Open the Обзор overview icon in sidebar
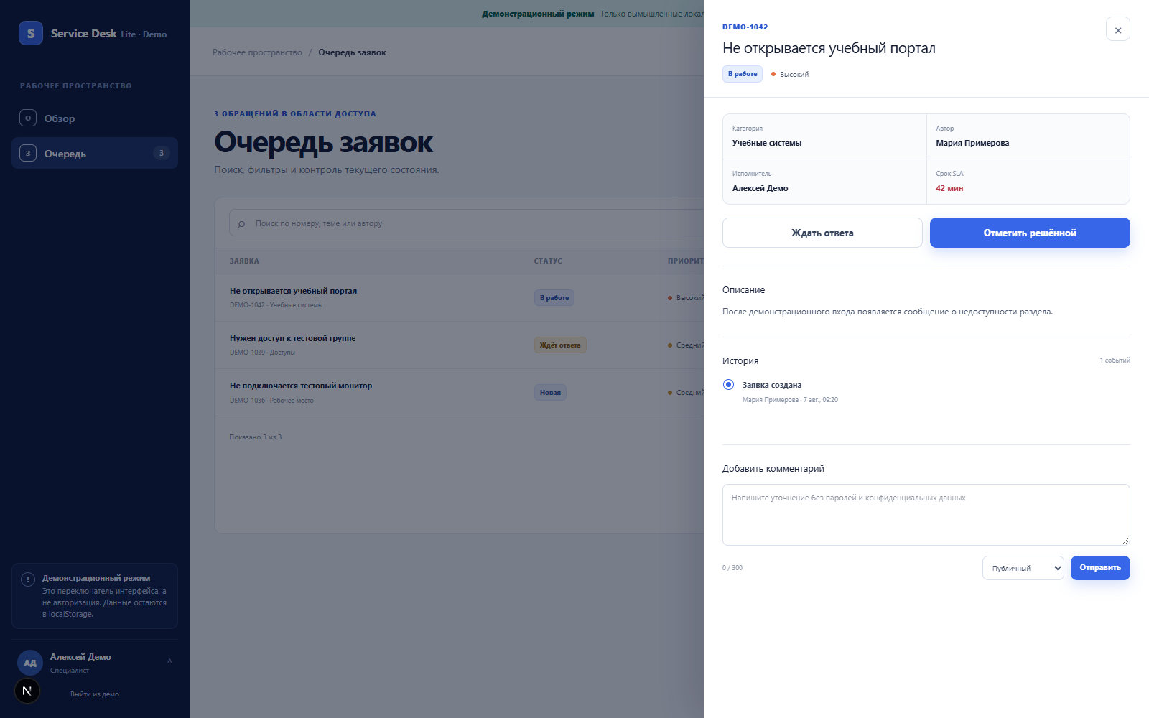1149x718 pixels. [x=28, y=118]
